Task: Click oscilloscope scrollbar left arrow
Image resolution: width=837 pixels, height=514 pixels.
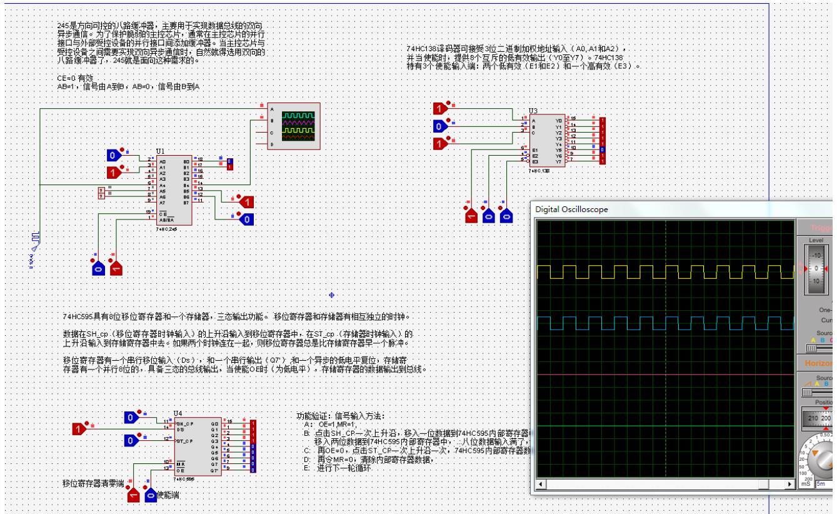Action: tap(541, 485)
